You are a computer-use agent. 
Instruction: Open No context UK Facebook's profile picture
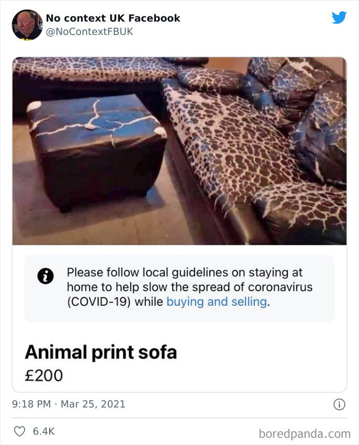[x=27, y=24]
